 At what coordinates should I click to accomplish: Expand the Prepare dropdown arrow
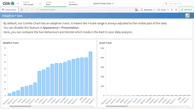tap(40, 4)
